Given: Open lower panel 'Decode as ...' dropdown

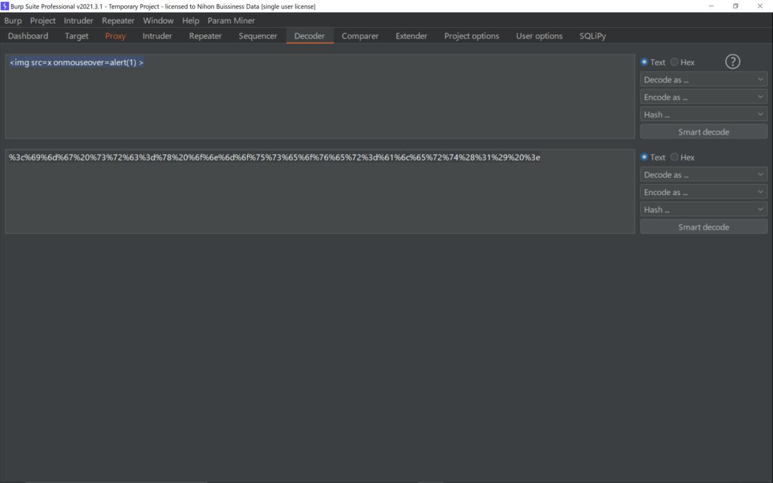Looking at the screenshot, I should click(x=703, y=175).
